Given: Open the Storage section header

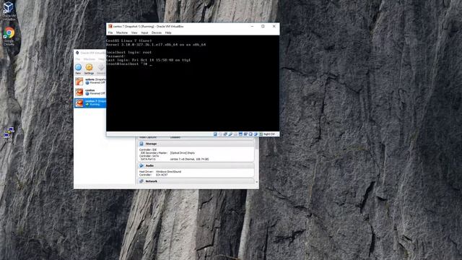Looking at the screenshot, I should (x=196, y=144).
